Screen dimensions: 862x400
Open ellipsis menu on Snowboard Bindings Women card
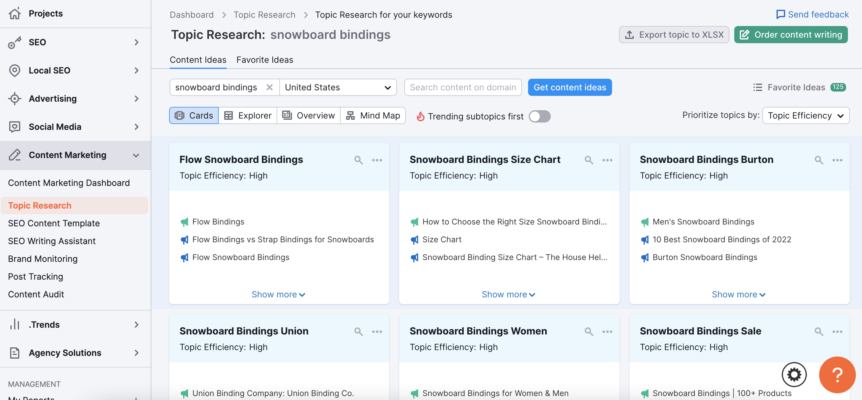point(607,331)
